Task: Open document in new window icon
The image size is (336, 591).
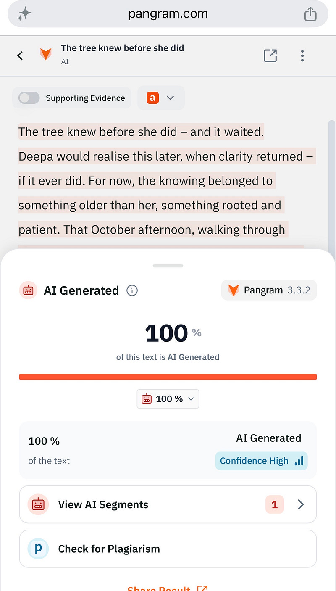Action: click(270, 55)
